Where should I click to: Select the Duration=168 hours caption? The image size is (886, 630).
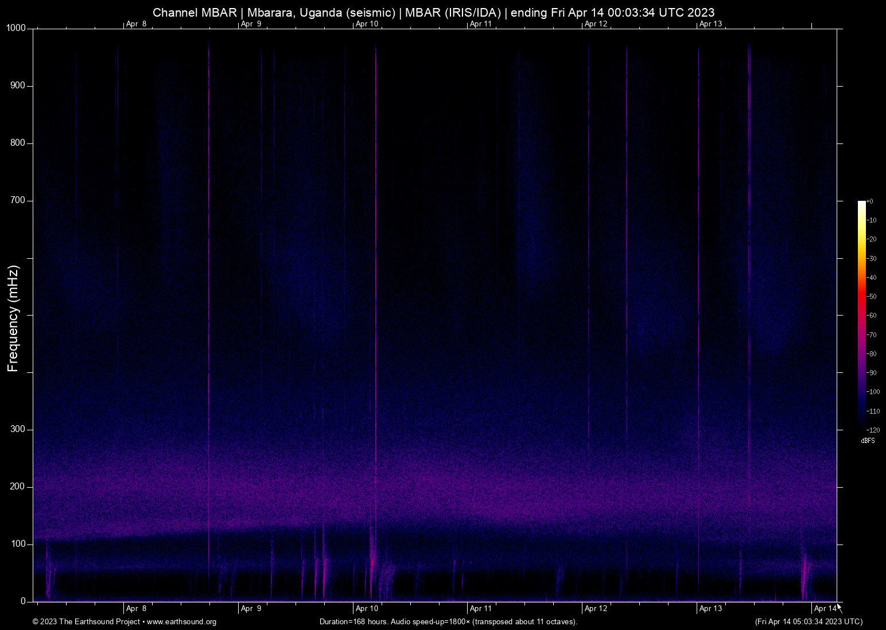point(353,621)
